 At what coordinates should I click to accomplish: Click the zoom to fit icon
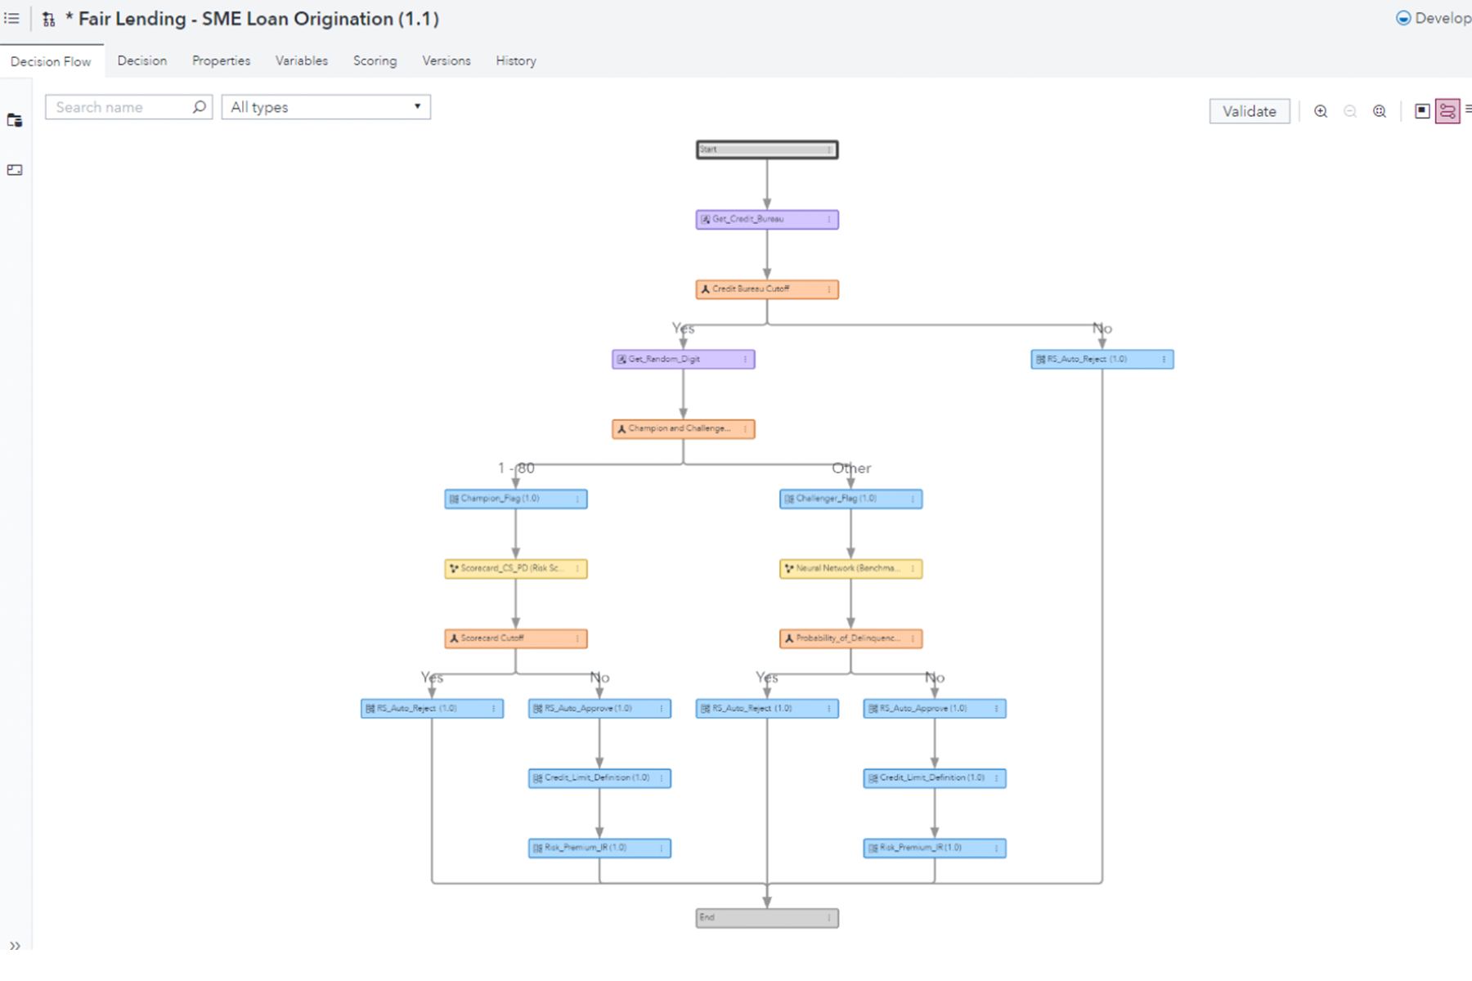(x=1380, y=111)
